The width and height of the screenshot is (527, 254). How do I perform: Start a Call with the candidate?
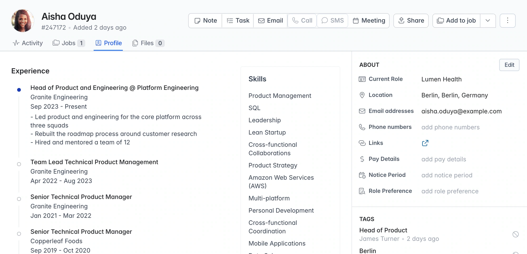tap(302, 21)
